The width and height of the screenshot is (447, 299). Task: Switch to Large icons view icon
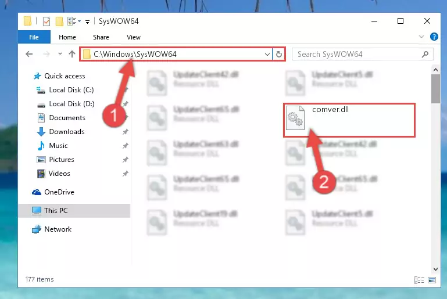(432, 280)
